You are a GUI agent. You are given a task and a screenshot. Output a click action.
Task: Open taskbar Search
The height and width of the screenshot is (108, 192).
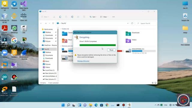click(x=69, y=105)
